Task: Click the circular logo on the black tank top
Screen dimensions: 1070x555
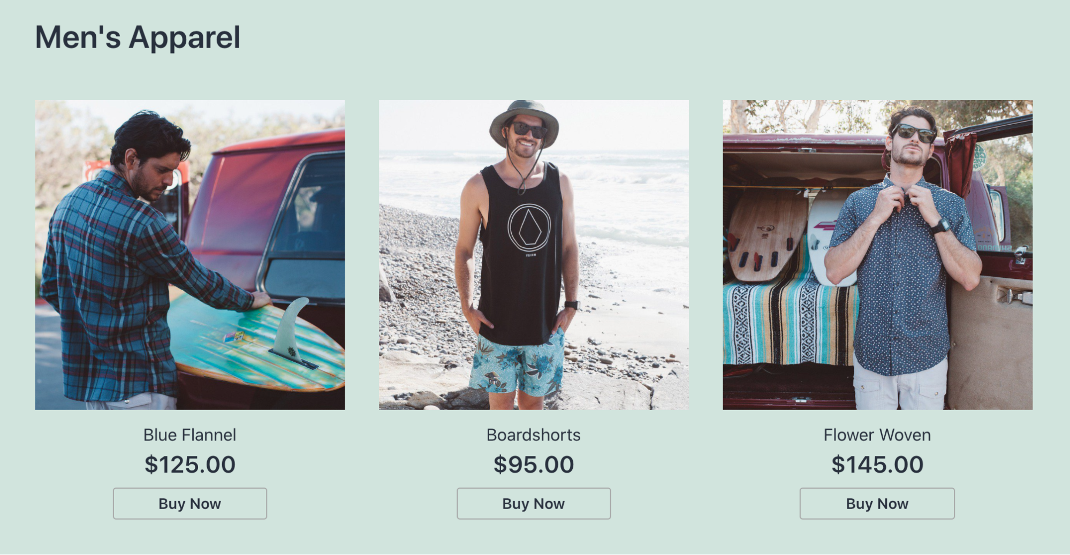Action: click(x=529, y=227)
